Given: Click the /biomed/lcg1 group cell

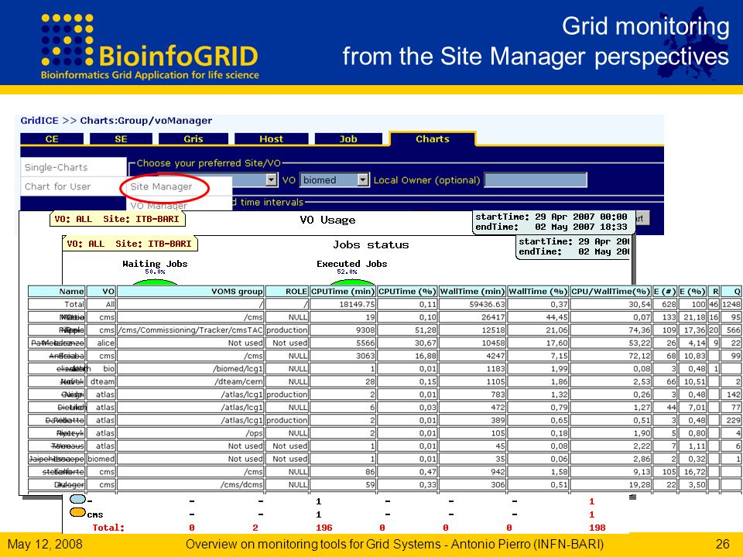Looking at the screenshot, I should 190,368.
